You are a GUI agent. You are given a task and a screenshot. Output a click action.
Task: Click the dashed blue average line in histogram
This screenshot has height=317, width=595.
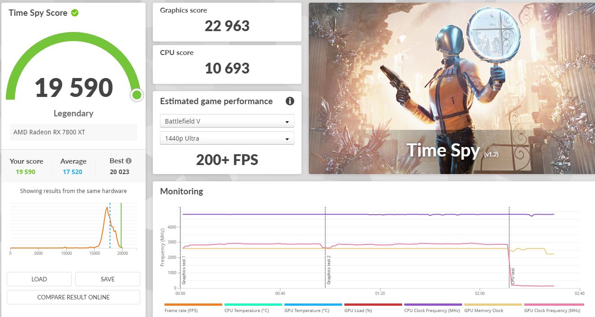(x=110, y=225)
